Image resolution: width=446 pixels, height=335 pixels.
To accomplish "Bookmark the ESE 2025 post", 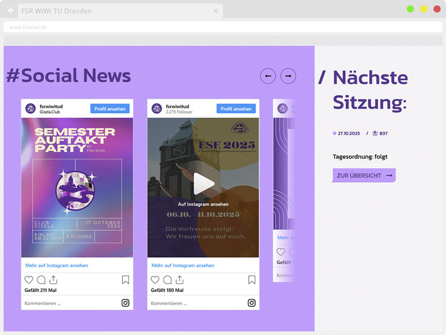I will click(251, 279).
